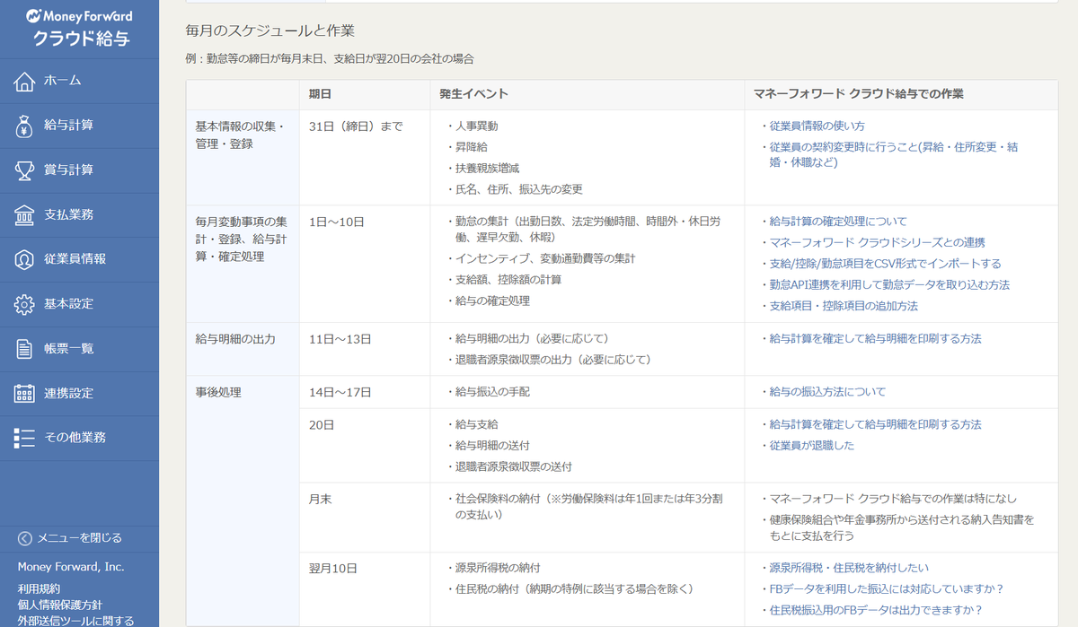Image resolution: width=1078 pixels, height=627 pixels.
Task: Open 従業員情報の使い方 help link
Action: (x=817, y=126)
